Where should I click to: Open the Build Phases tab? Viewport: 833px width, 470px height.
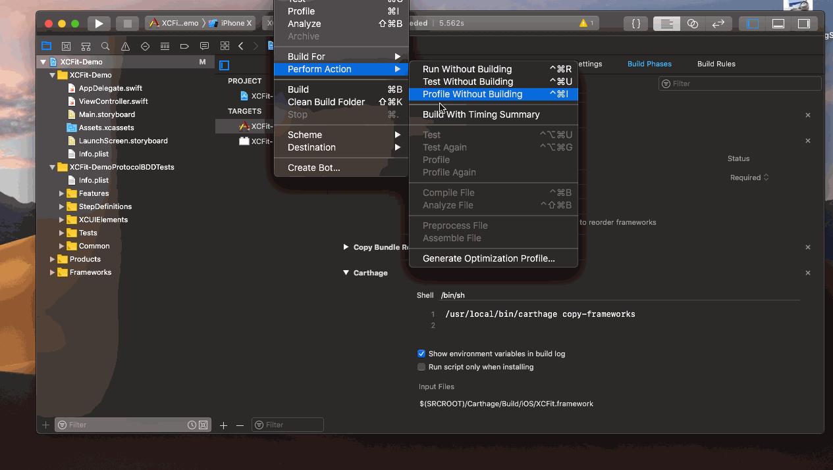tap(649, 64)
